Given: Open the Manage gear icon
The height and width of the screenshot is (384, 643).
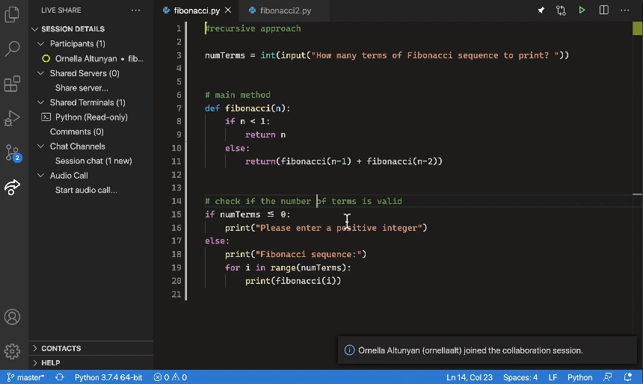Looking at the screenshot, I should (12, 350).
